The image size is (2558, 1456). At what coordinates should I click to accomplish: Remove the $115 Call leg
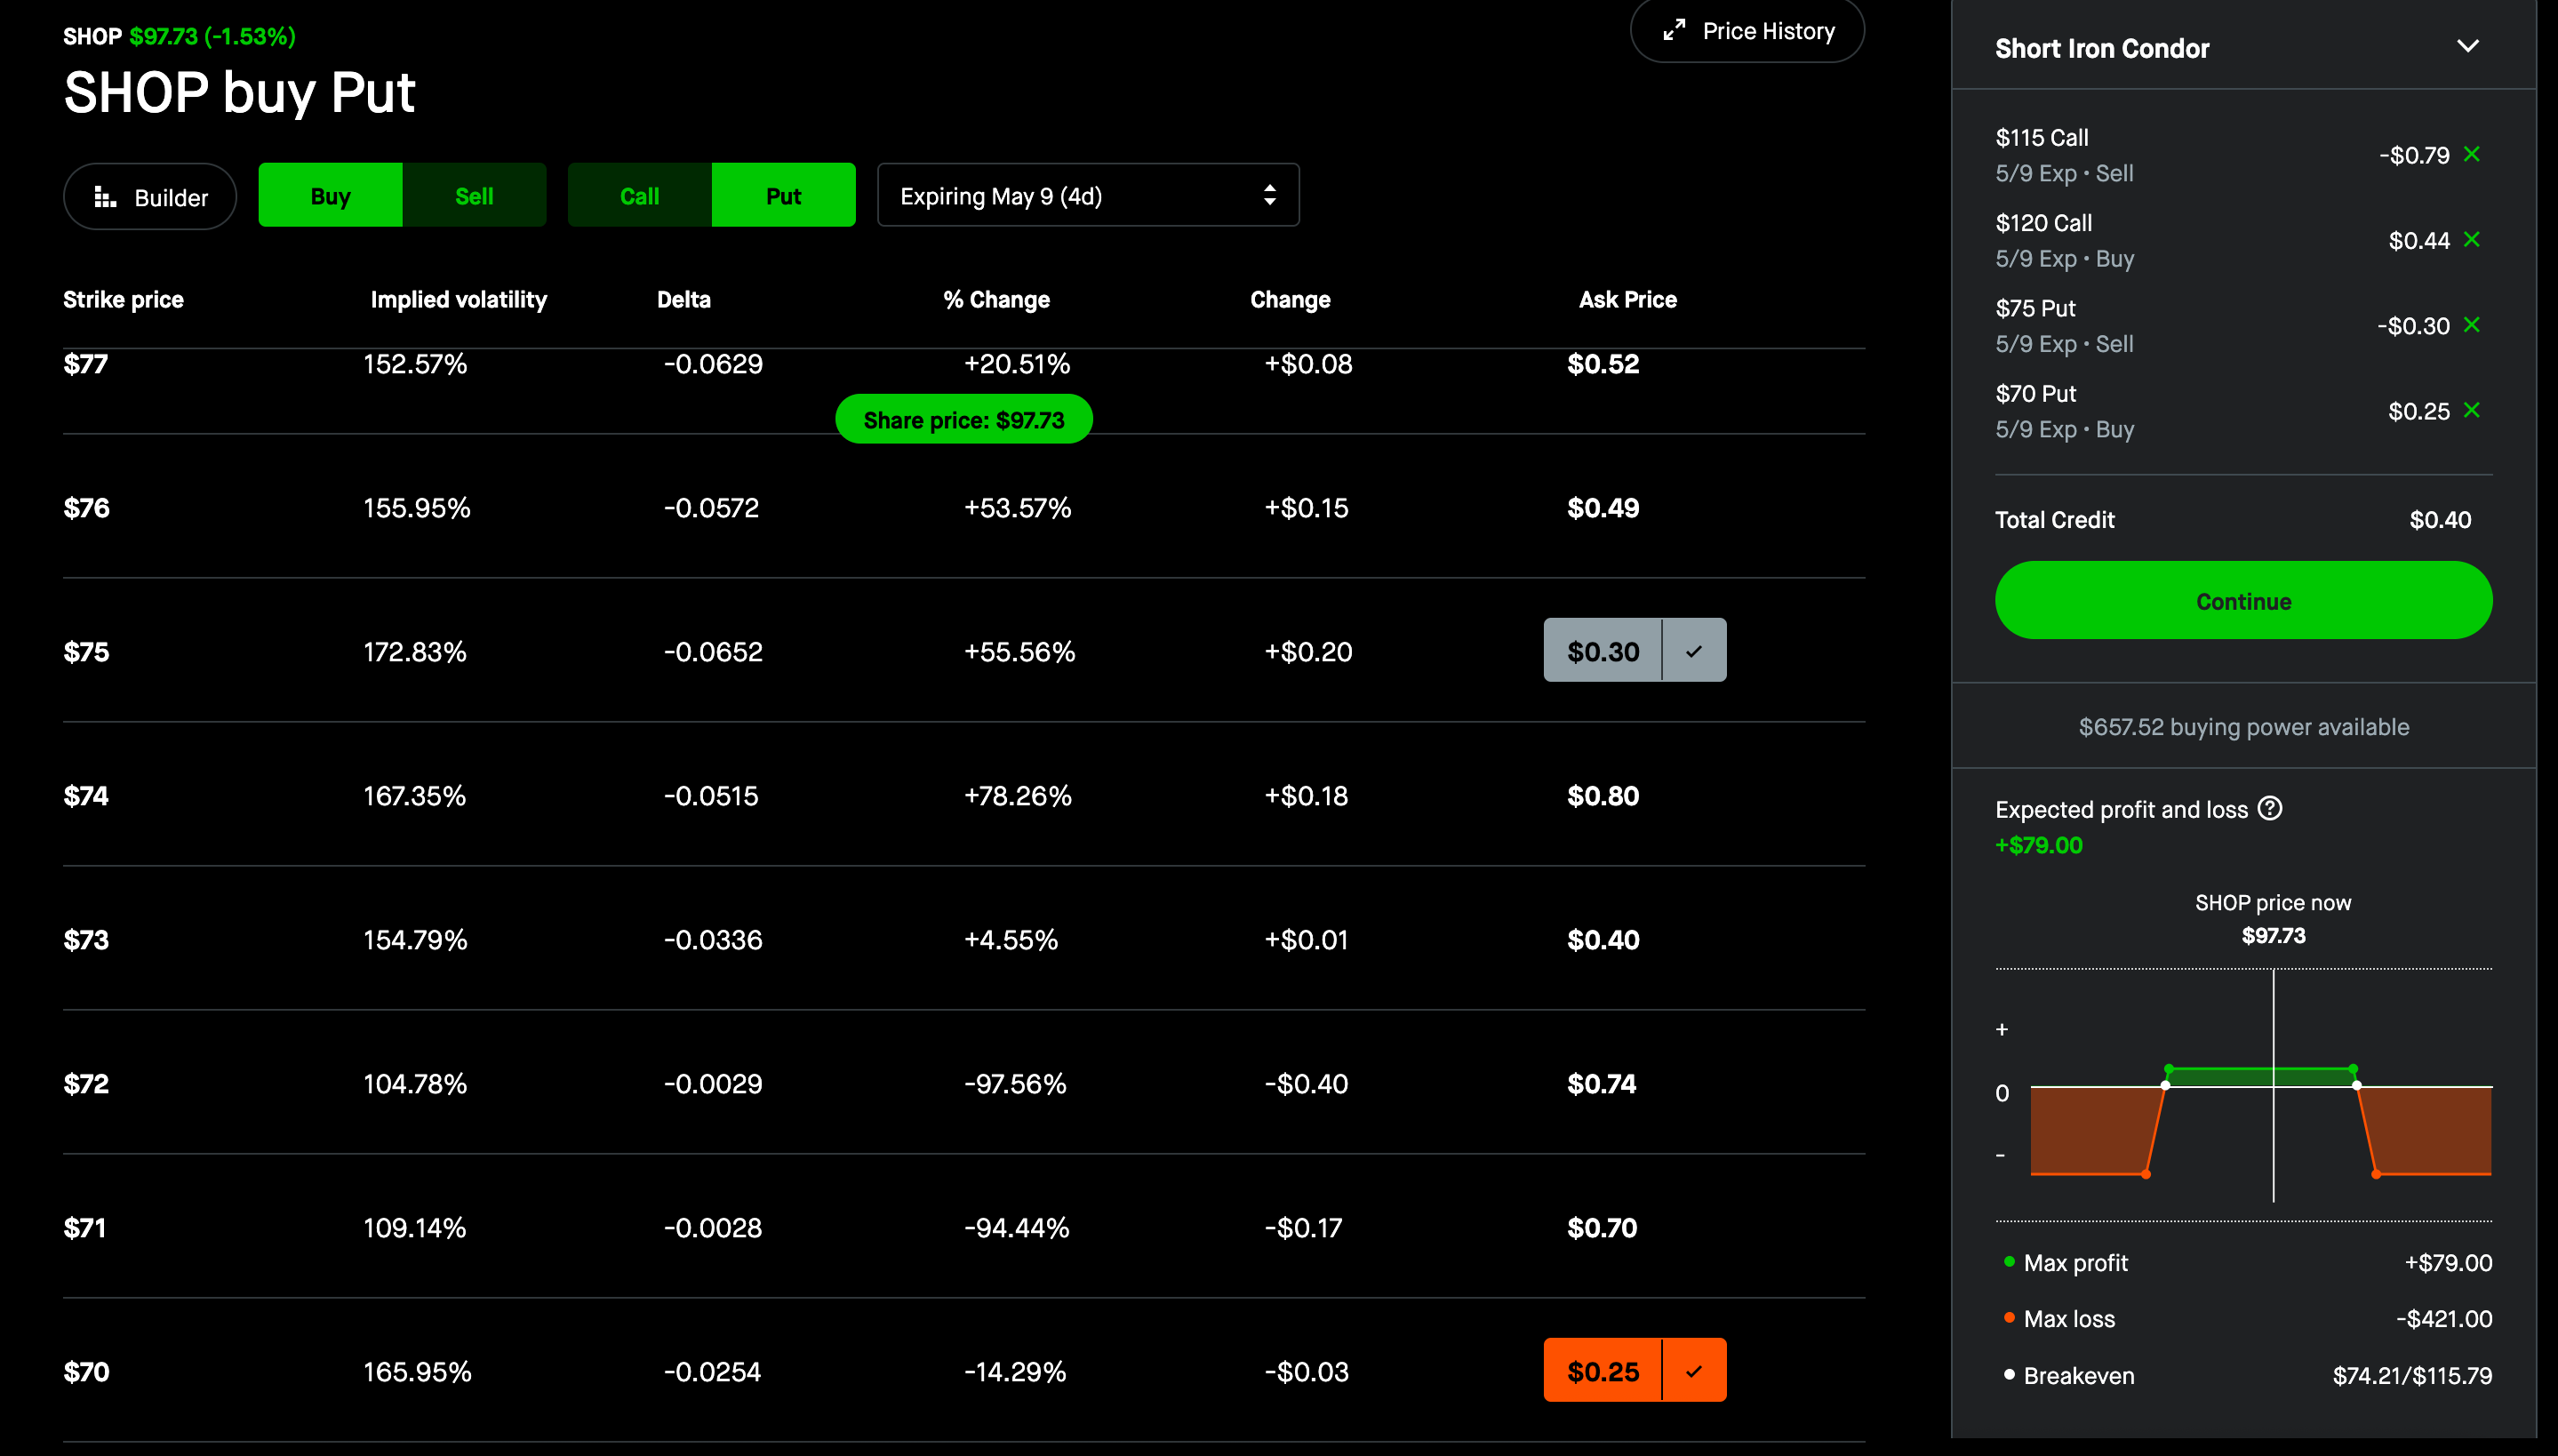click(2472, 154)
